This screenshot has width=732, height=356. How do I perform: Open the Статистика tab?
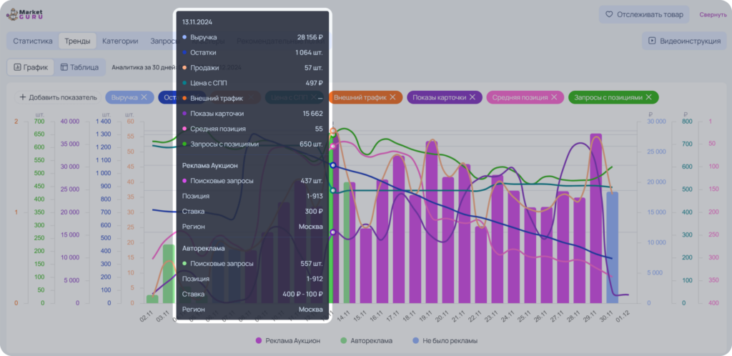click(33, 41)
